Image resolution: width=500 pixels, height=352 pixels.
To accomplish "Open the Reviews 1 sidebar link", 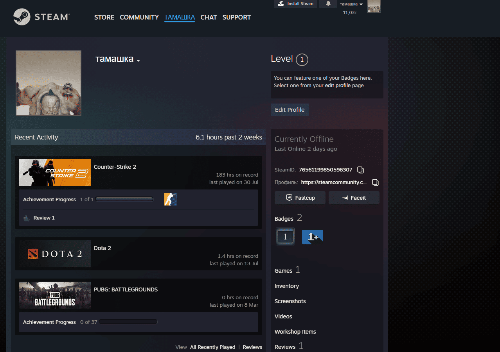I will tap(289, 347).
